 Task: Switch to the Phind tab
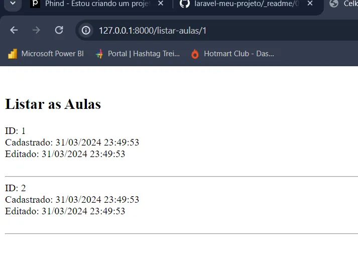[x=95, y=4]
